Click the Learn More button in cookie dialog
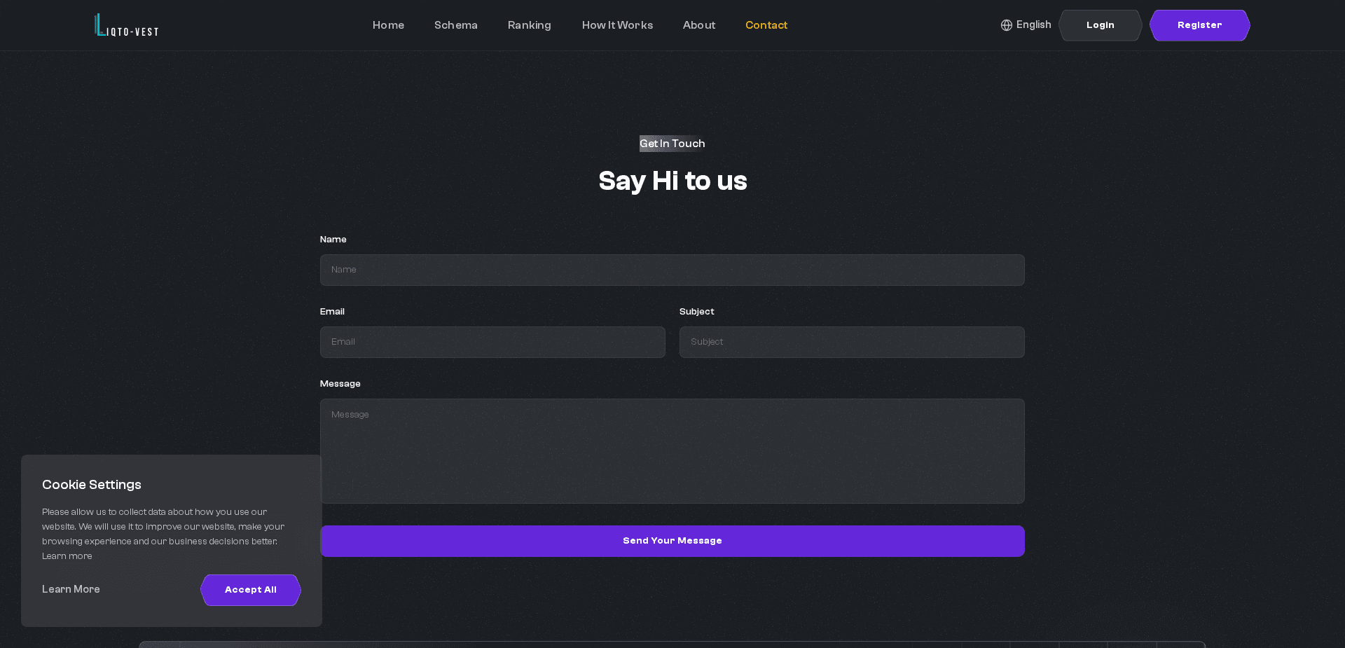 point(70,590)
